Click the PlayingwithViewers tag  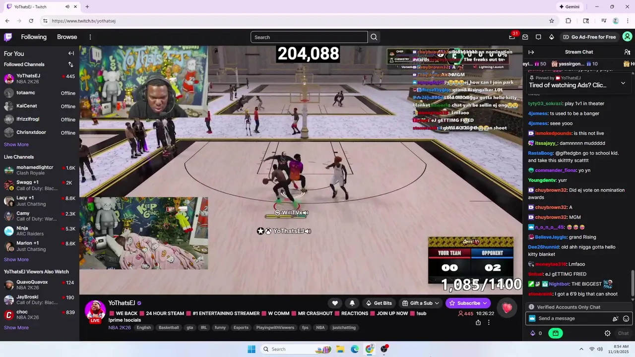tap(275, 328)
